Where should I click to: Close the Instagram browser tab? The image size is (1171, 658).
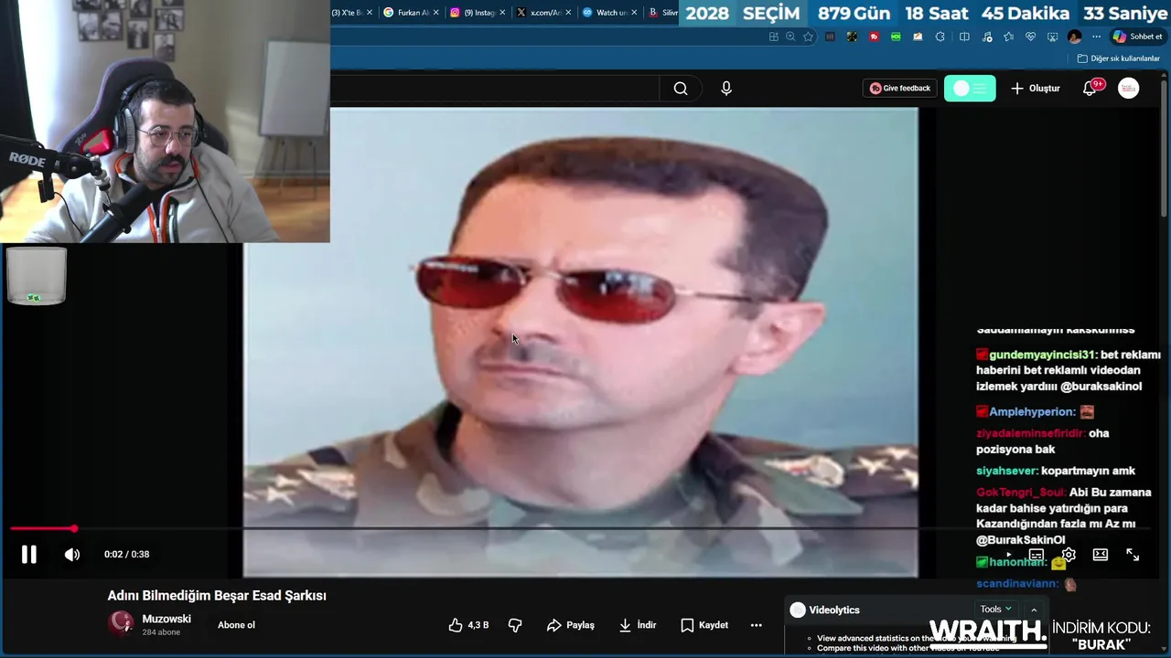(502, 13)
